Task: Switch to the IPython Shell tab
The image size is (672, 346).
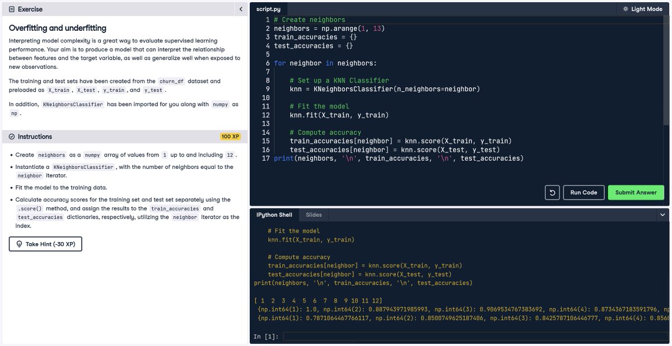Action: click(274, 215)
